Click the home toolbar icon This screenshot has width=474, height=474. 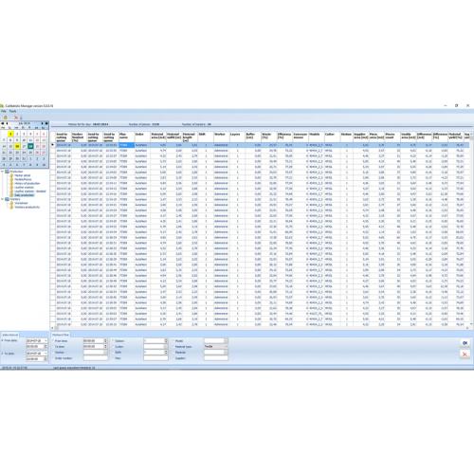click(x=6, y=118)
